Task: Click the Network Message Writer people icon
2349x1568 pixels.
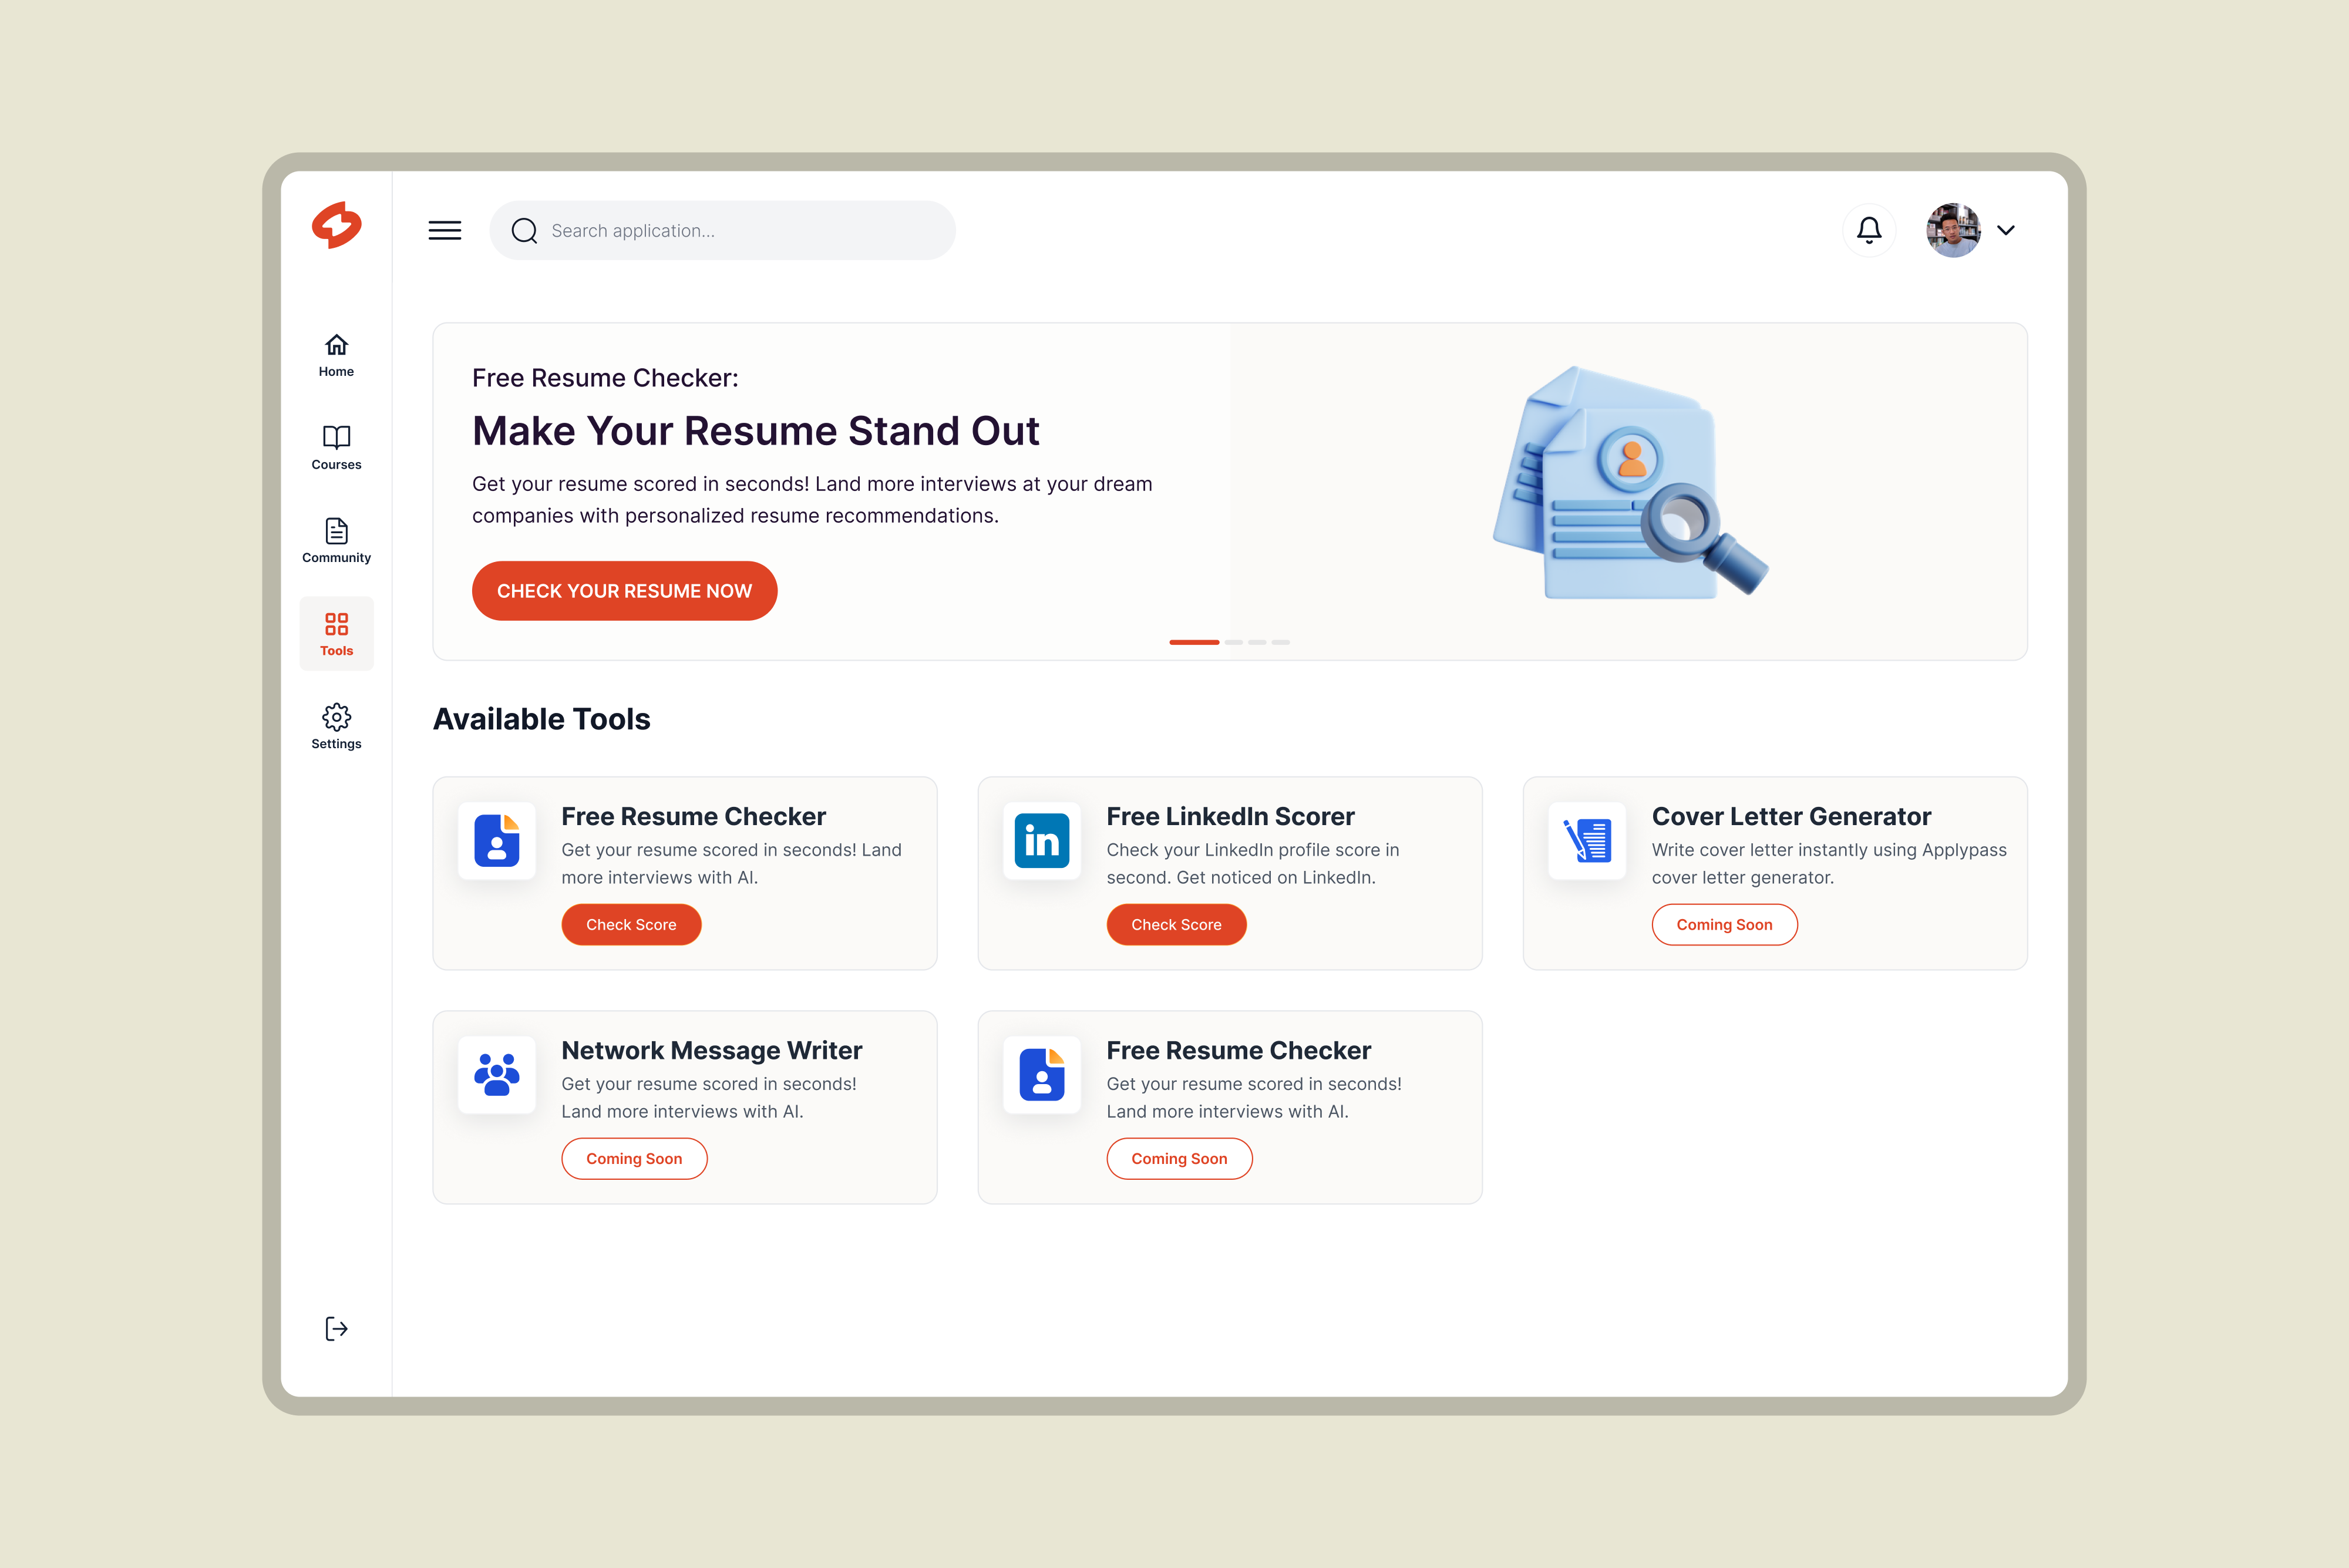Action: pos(496,1074)
